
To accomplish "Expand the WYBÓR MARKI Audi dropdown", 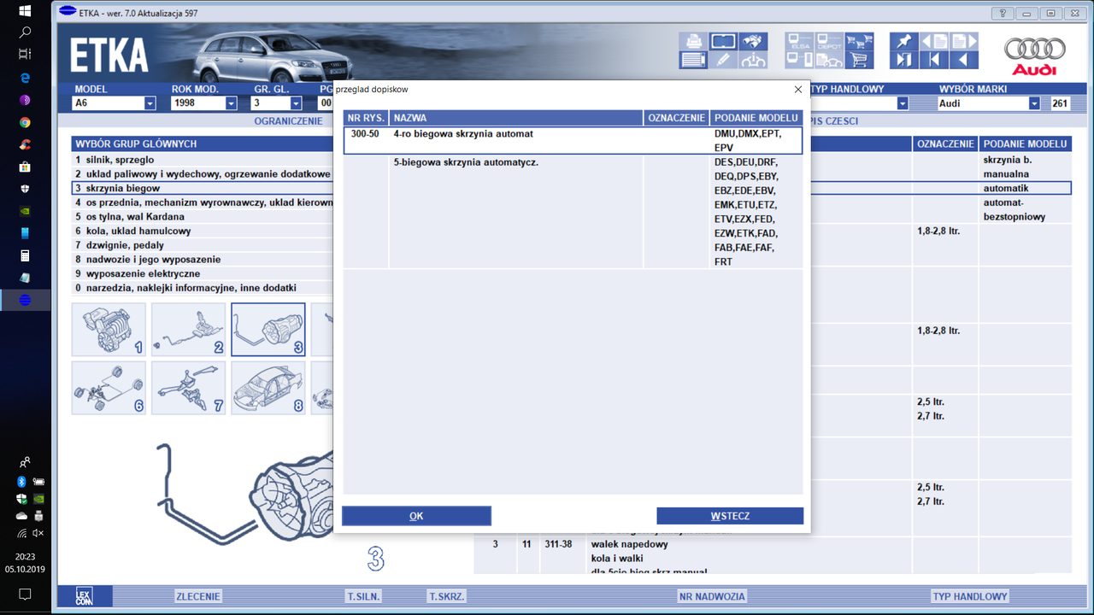I will [1034, 103].
